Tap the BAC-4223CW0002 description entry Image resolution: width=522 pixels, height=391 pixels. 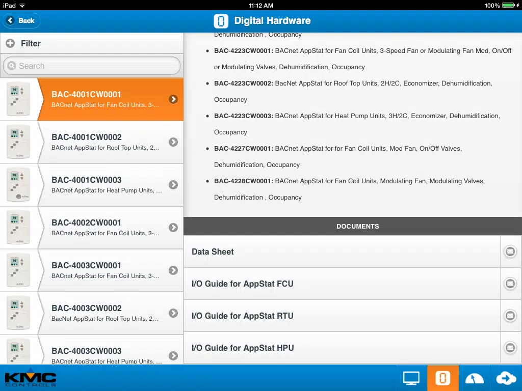point(353,92)
